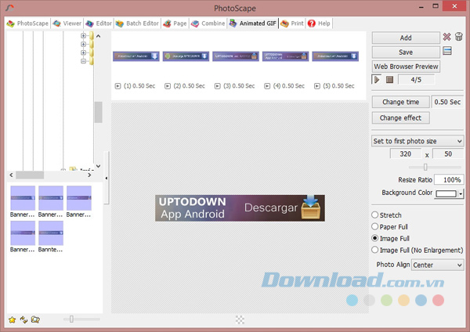The height and width of the screenshot is (332, 470).
Task: Switch to the Batch Editor tab
Action: 139,23
